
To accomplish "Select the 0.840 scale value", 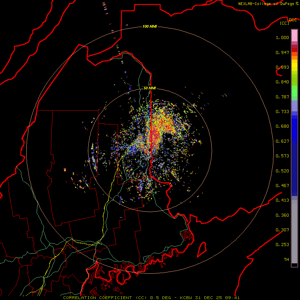I will click(x=282, y=82).
